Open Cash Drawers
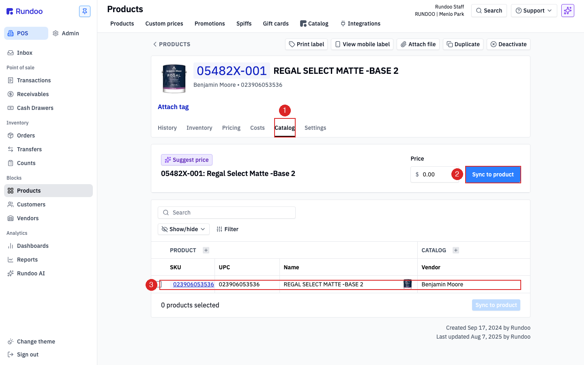The image size is (584, 365). pyautogui.click(x=49, y=108)
